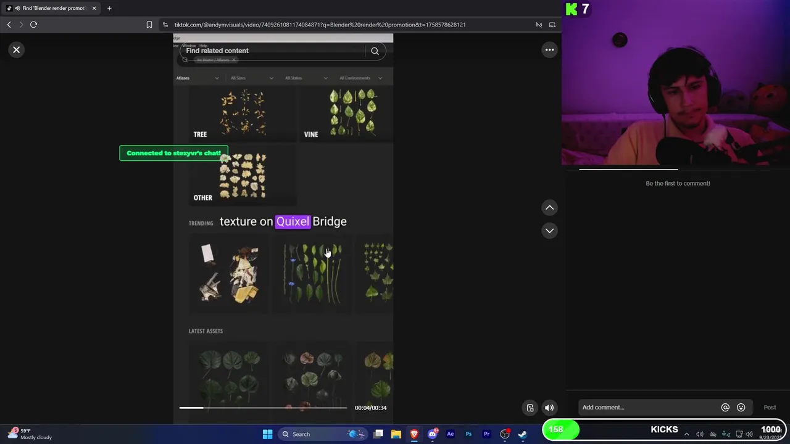
Task: Launch Premiere Pro from the taskbar
Action: 486,434
